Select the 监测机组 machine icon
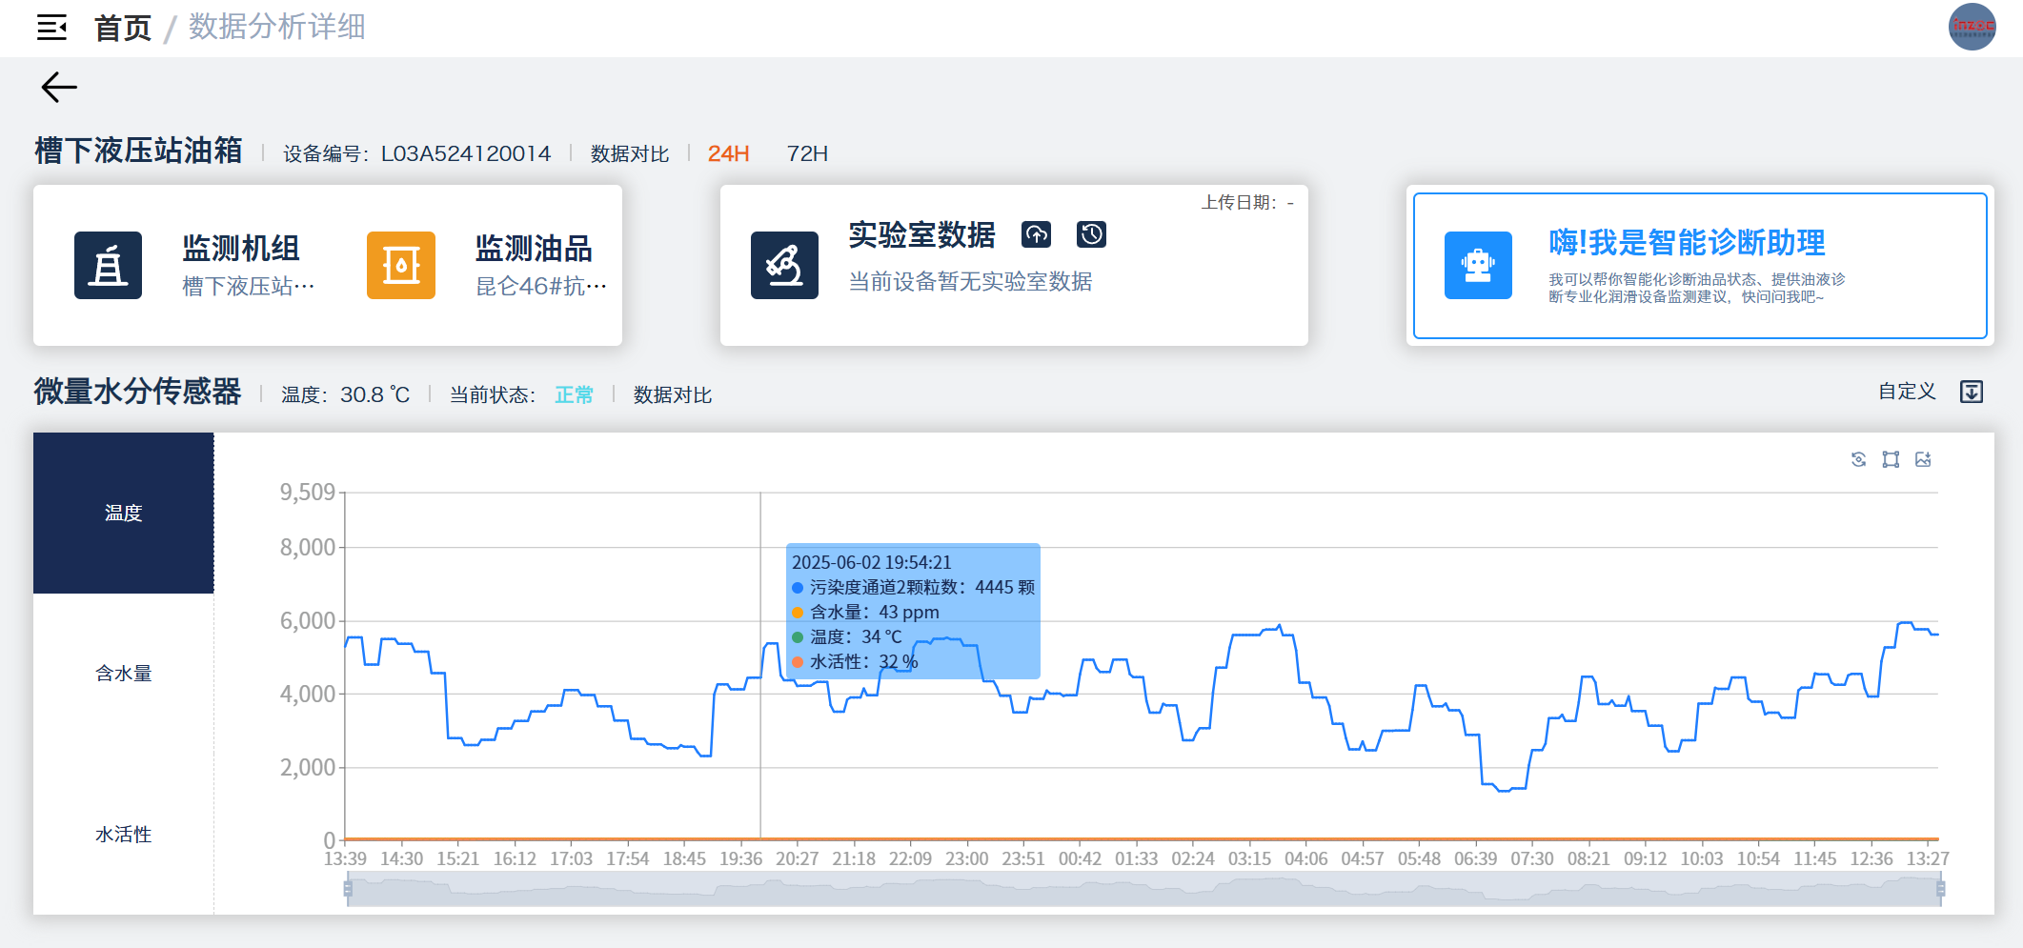The width and height of the screenshot is (2023, 948). pos(108,265)
